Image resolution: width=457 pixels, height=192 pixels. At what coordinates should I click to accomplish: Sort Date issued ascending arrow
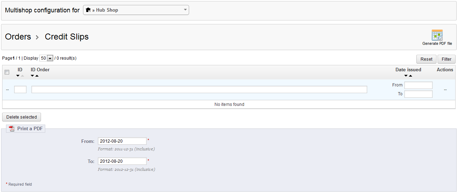(411, 76)
